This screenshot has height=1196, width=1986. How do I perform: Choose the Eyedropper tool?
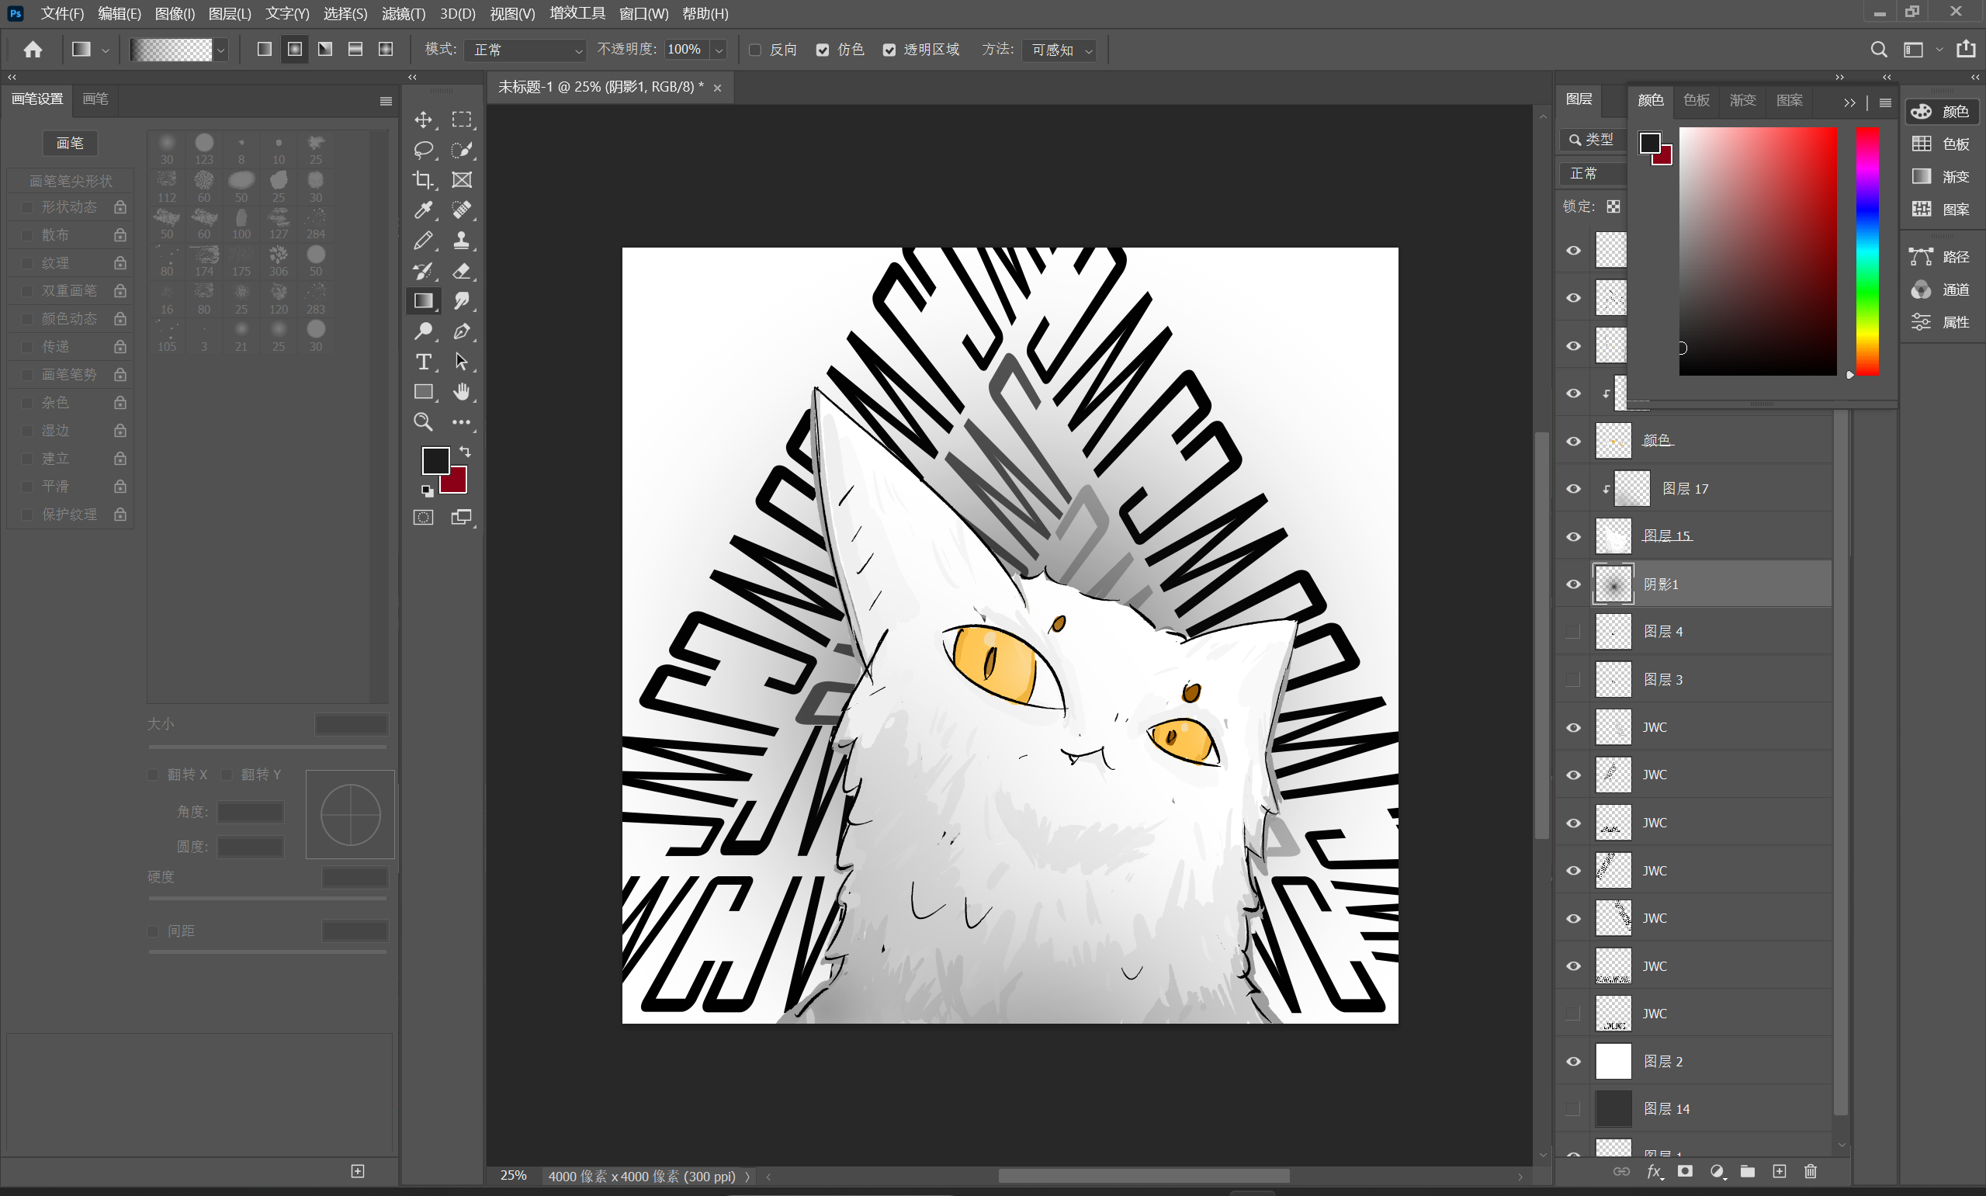(x=423, y=210)
